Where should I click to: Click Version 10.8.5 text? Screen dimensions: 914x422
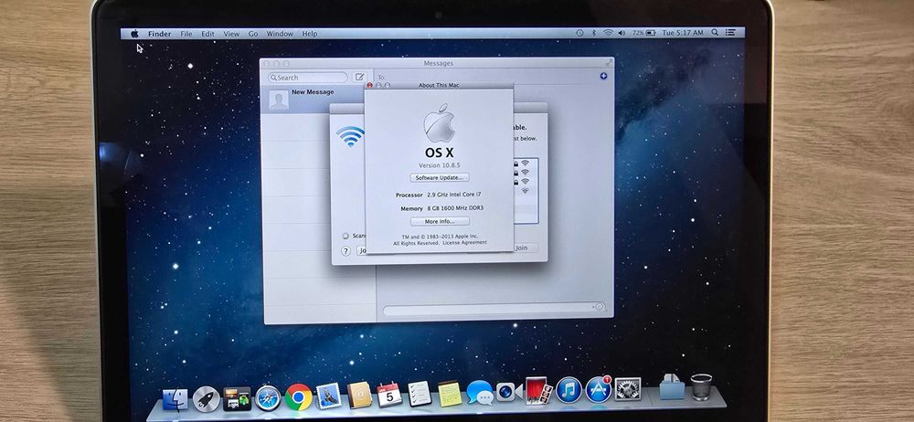pyautogui.click(x=439, y=165)
